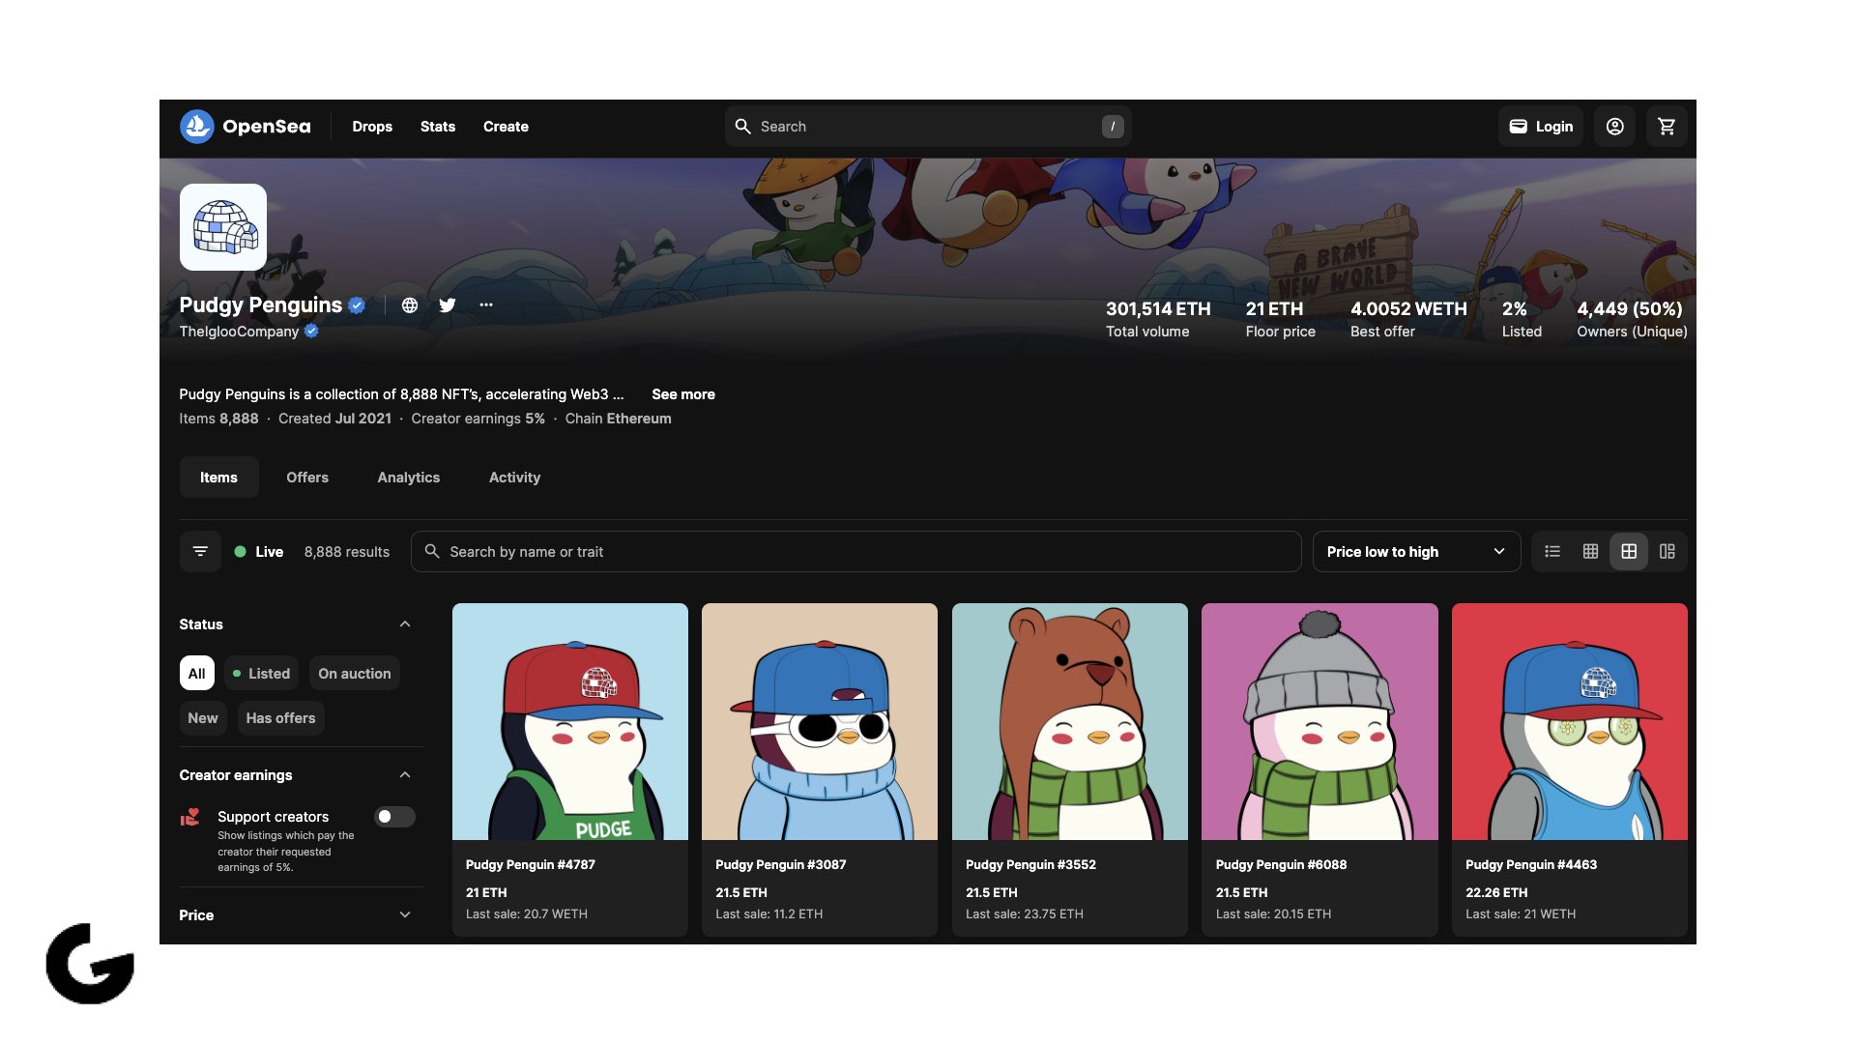
Task: Switch to small grid view icon
Action: pyautogui.click(x=1590, y=552)
